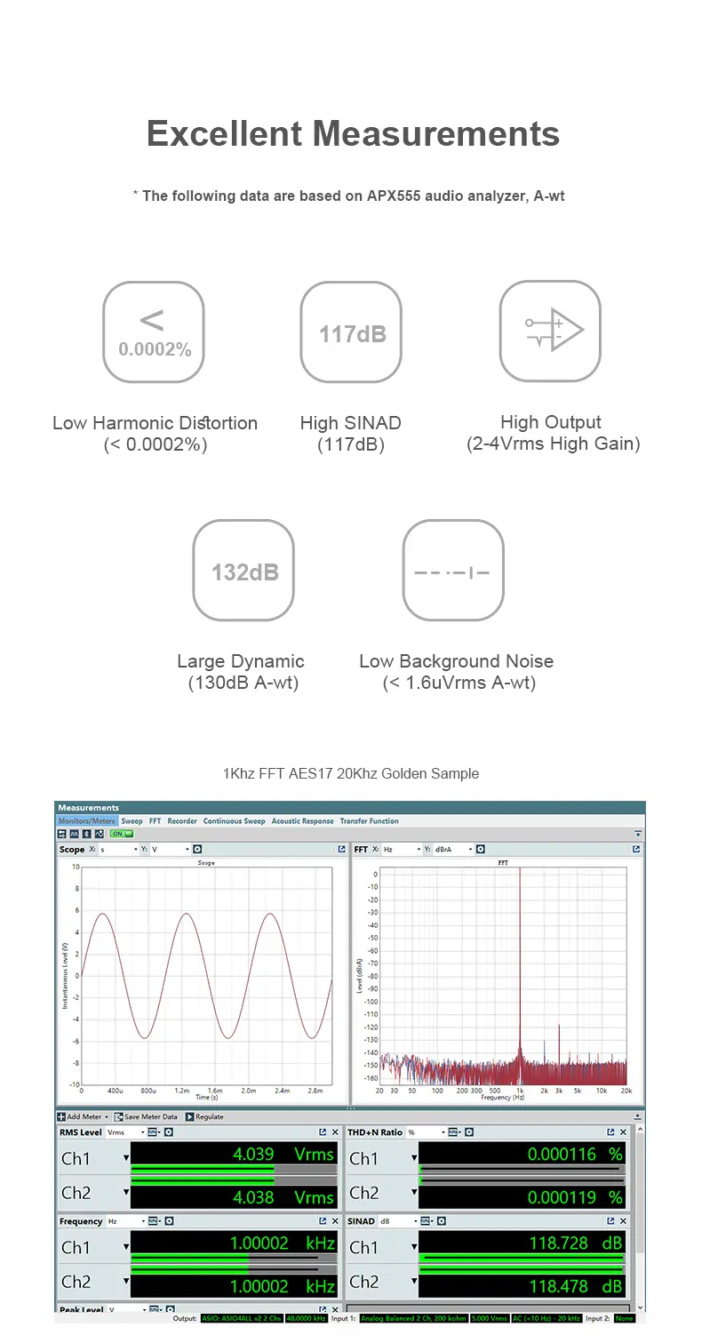
Task: Pop out the Frequency meter
Action: point(323,1221)
